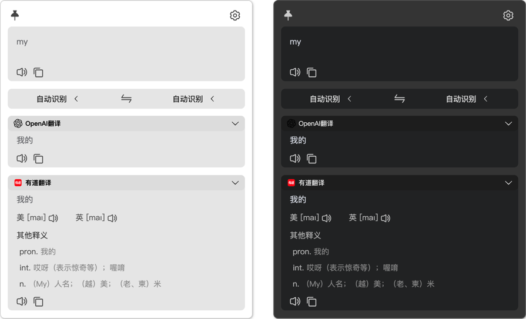The width and height of the screenshot is (526, 319).
Task: Click 其他释义 heading in dark window
Action: tap(306, 236)
